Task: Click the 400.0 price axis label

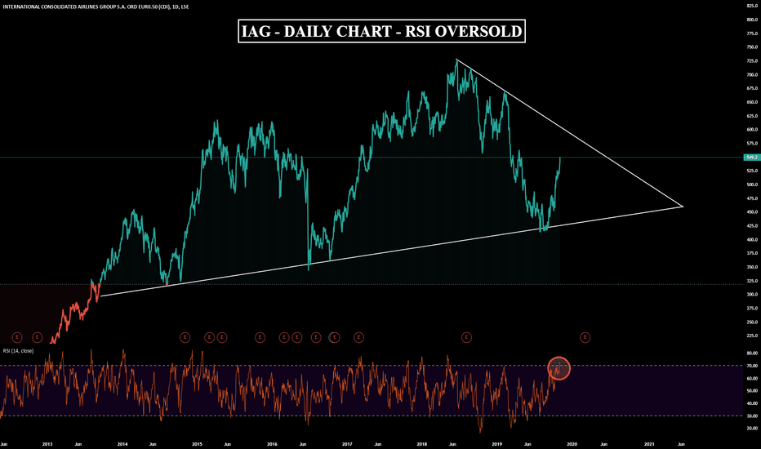Action: (752, 240)
